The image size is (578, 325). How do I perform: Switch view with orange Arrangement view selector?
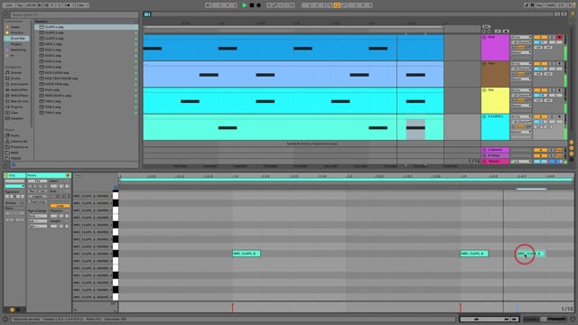click(x=573, y=14)
